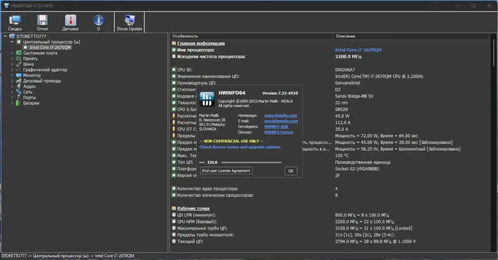Collapse the Центральный процессор tree node
The width and height of the screenshot is (498, 260).
point(12,42)
